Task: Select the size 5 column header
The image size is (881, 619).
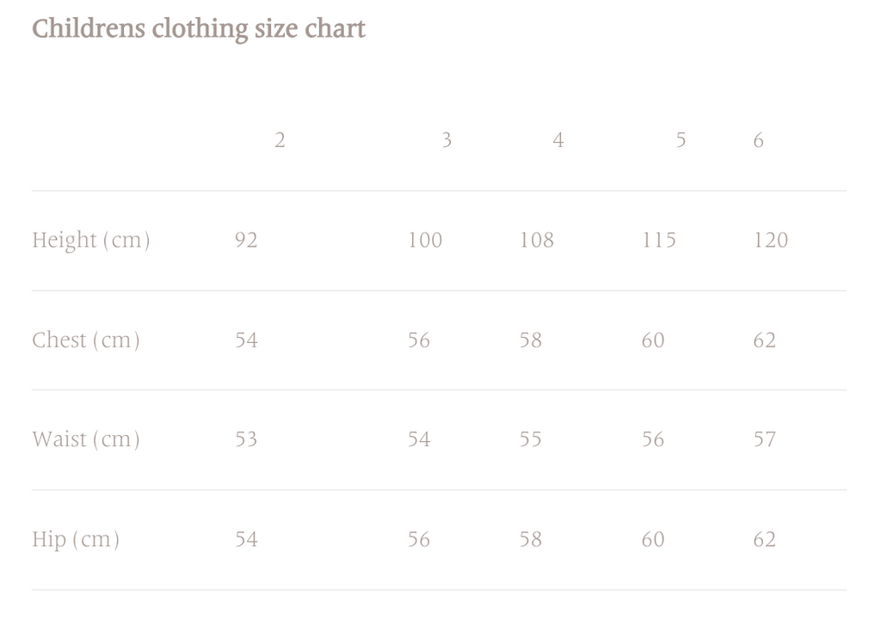Action: pos(681,140)
